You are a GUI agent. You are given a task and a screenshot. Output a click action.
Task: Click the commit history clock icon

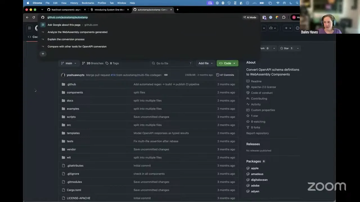click(218, 75)
